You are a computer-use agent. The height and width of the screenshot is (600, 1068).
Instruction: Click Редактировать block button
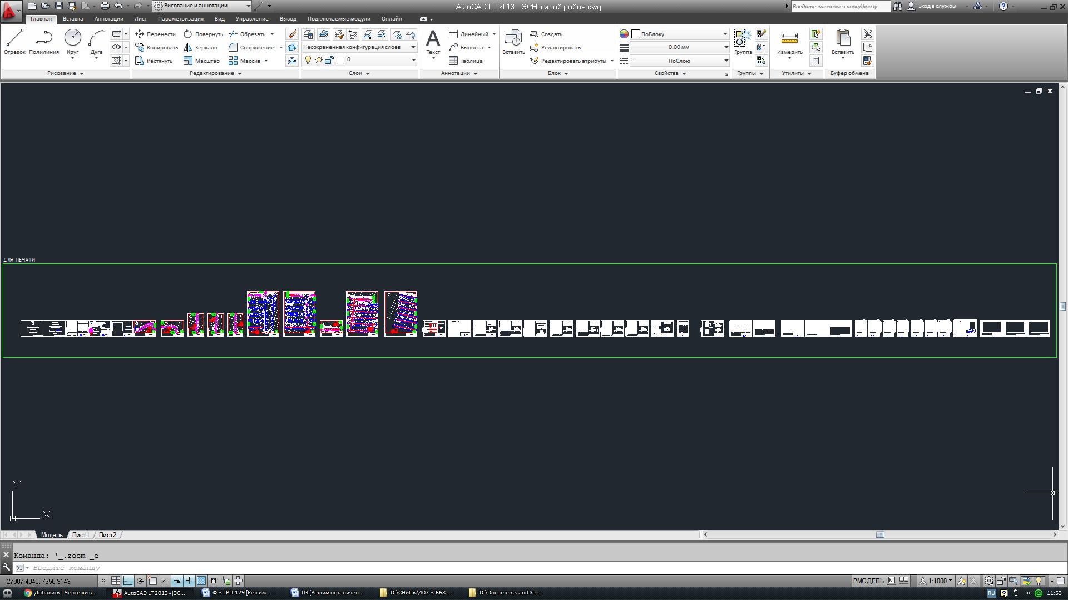pos(555,47)
